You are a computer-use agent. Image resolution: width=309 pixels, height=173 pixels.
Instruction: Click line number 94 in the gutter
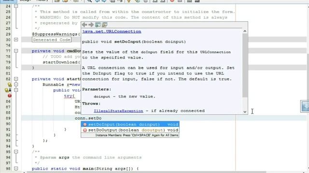8,146
